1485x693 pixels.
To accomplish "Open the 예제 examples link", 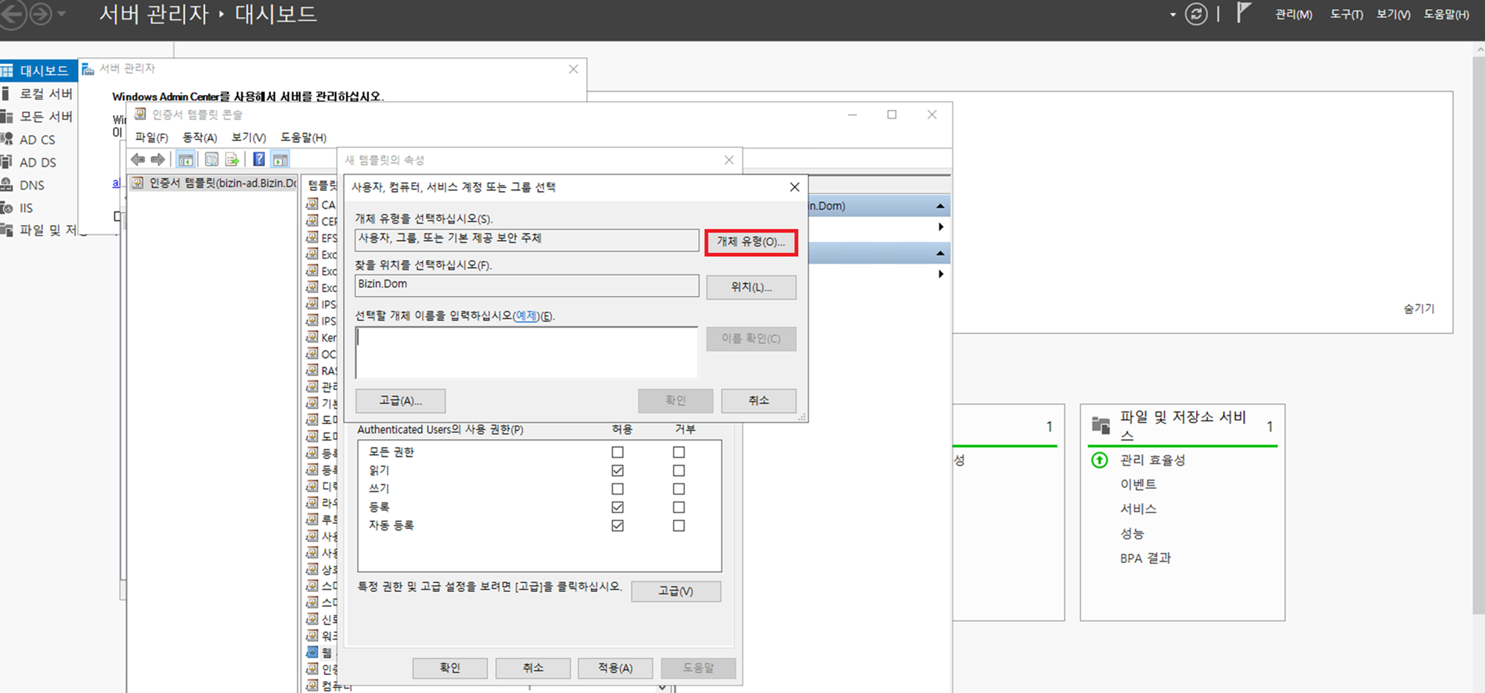I will pyautogui.click(x=526, y=316).
